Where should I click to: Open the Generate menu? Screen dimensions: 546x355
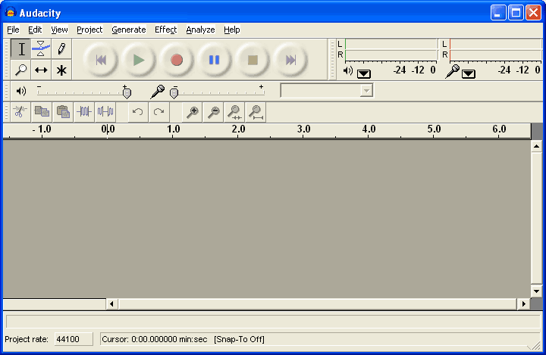[128, 30]
